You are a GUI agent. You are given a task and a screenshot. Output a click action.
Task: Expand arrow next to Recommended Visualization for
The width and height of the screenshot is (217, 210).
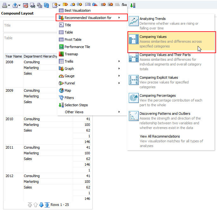(x=119, y=18)
